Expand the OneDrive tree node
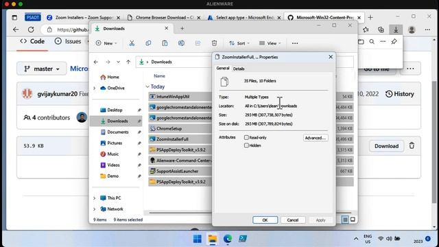 (95, 88)
